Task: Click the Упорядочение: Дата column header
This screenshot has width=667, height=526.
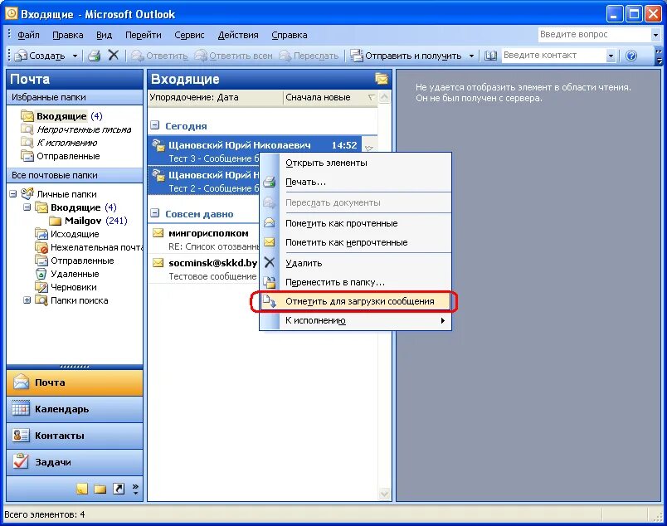Action: click(x=215, y=97)
